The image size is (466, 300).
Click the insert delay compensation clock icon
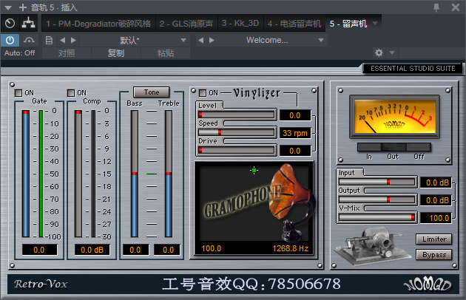[10, 23]
